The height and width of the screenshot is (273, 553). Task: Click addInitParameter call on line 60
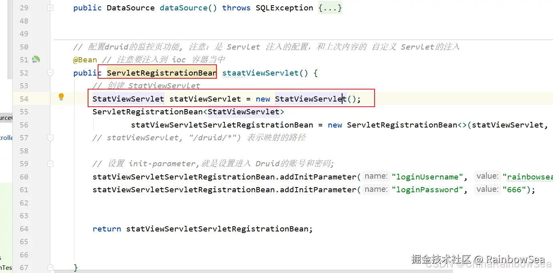point(317,177)
